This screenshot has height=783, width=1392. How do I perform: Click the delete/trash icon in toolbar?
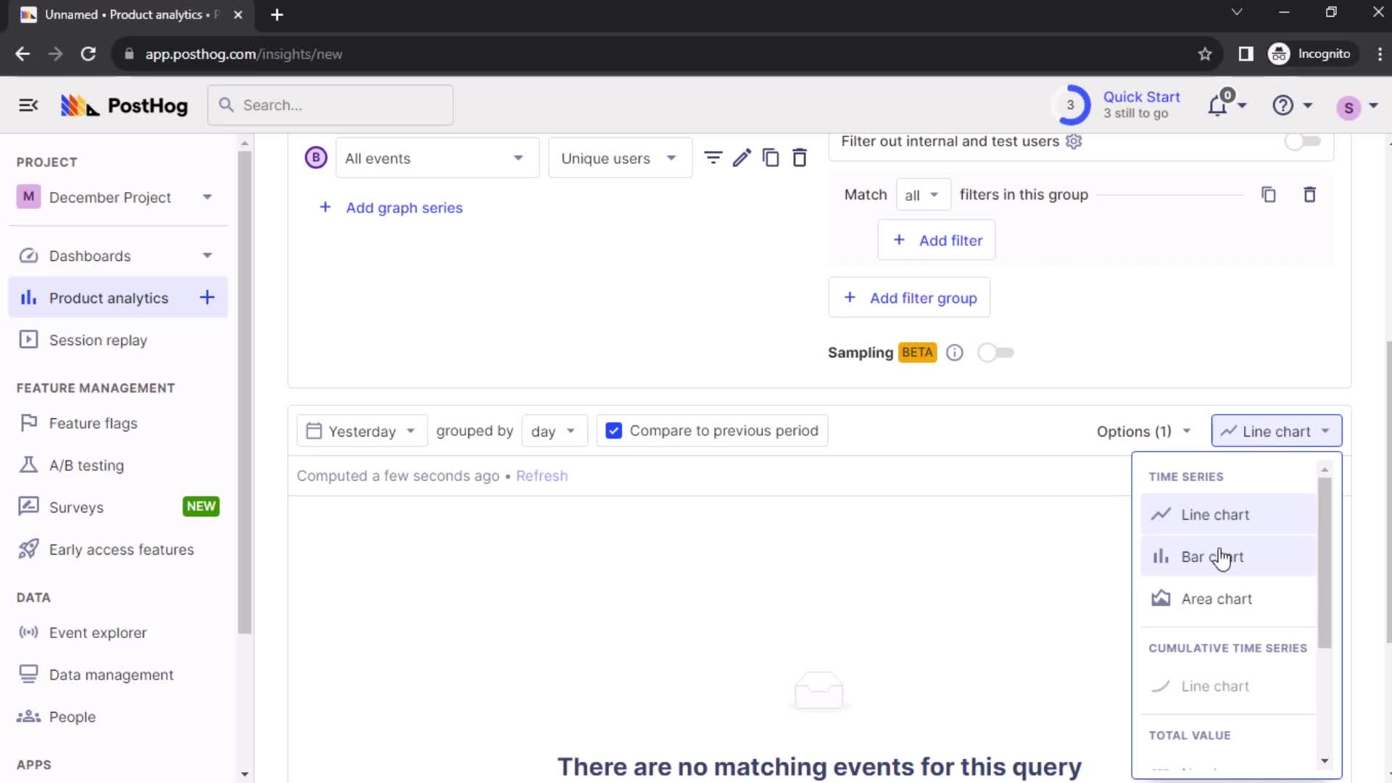pyautogui.click(x=799, y=158)
